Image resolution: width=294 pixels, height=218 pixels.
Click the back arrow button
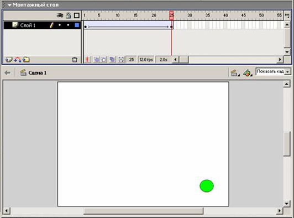pos(8,72)
